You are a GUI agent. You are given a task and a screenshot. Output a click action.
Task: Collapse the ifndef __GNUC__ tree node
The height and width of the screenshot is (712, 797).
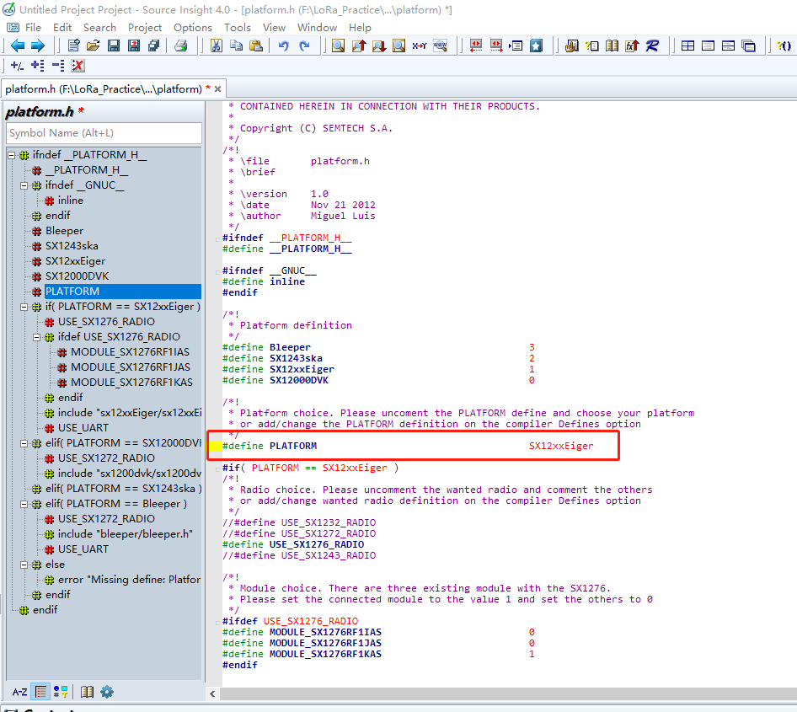tap(24, 185)
